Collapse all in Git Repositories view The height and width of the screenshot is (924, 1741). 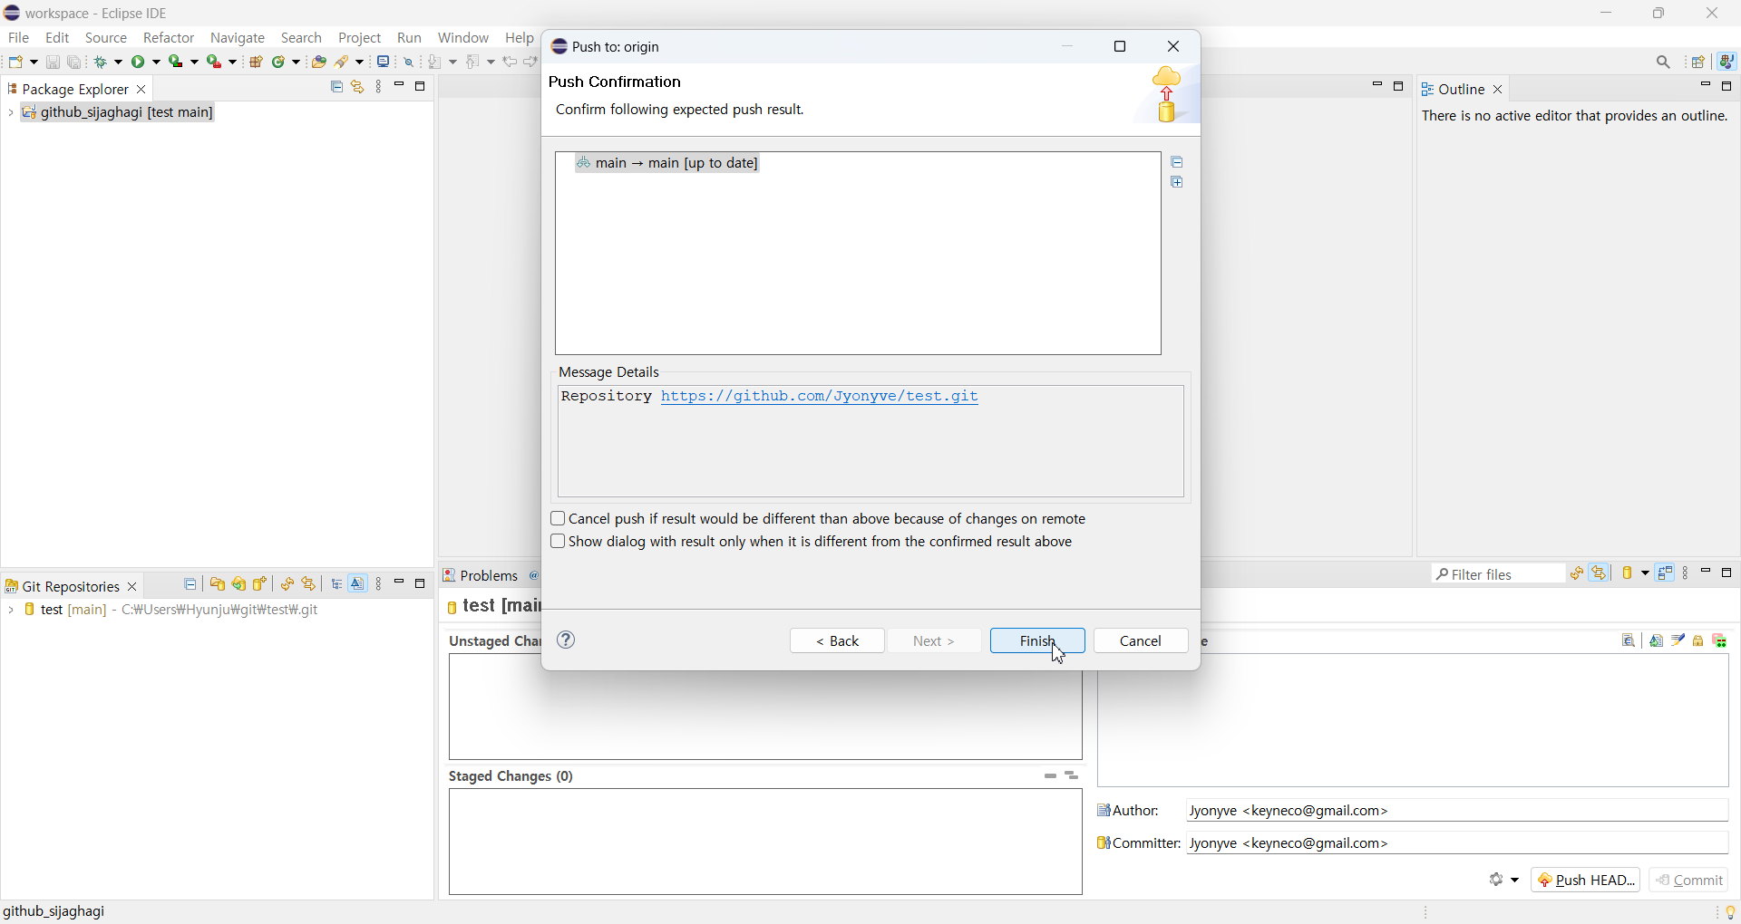pyautogui.click(x=190, y=585)
